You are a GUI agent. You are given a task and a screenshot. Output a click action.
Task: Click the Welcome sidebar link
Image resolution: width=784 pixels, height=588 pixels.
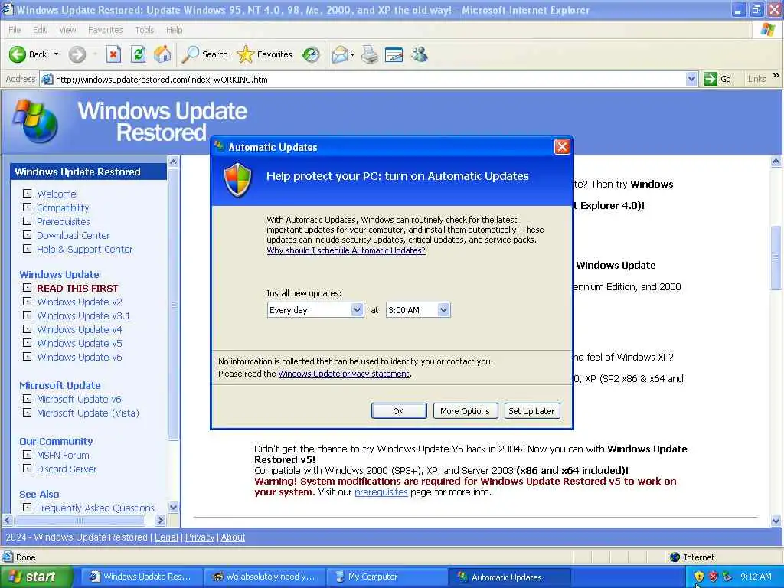57,194
